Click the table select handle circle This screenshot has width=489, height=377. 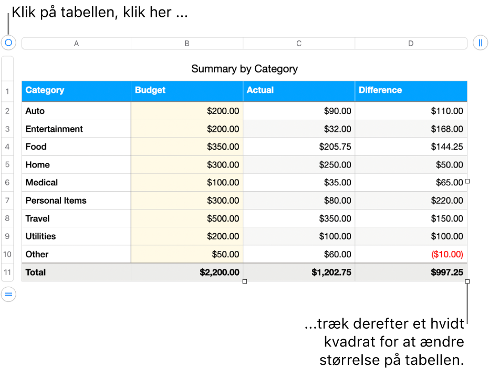[8, 43]
